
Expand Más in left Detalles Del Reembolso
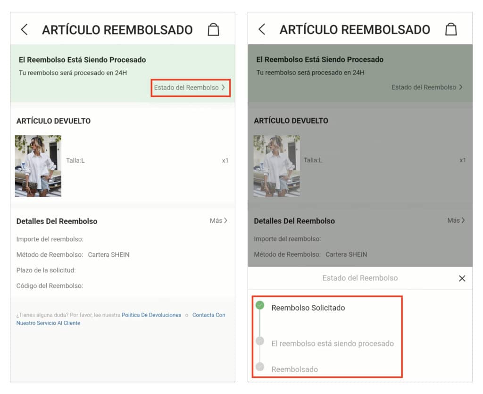pos(218,220)
